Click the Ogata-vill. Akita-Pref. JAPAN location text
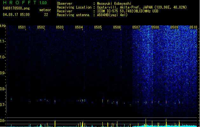Screen dimensions: 200x127 click(x=142, y=7)
